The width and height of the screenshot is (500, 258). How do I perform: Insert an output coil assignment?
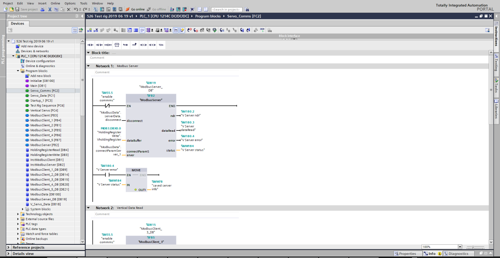point(108,45)
